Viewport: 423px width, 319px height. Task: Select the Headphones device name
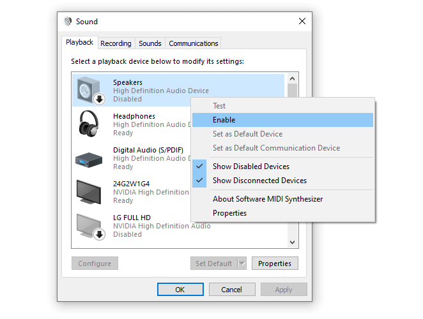(134, 116)
